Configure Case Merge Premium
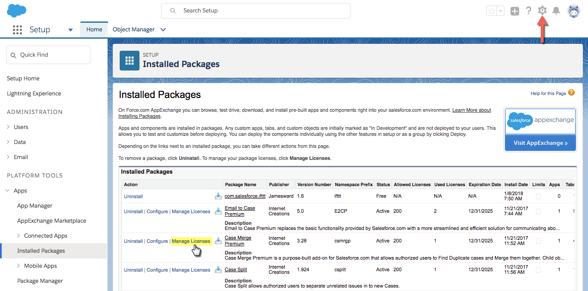The height and width of the screenshot is (291, 588). pos(157,241)
